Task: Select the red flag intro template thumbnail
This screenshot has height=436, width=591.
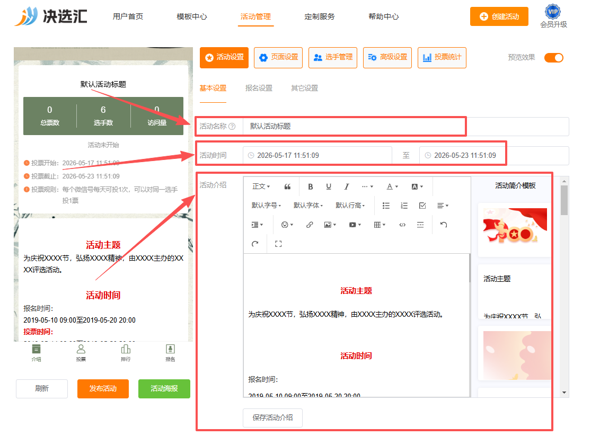Action: point(515,230)
